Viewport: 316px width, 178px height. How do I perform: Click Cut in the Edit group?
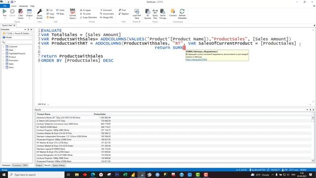point(49,10)
